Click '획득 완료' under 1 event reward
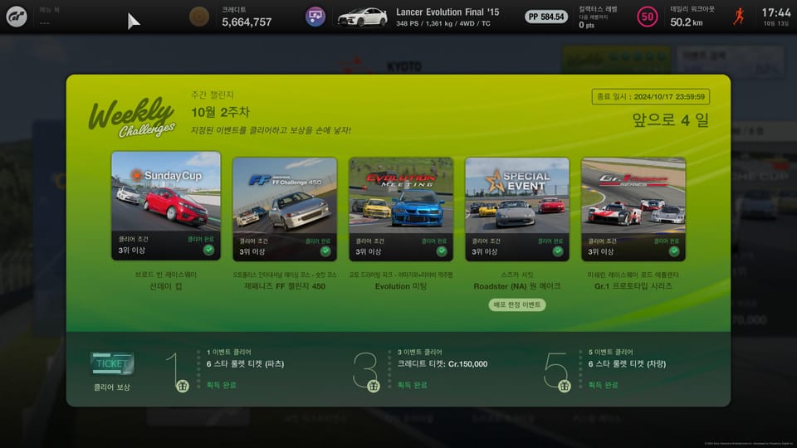Screen dimensions: 797x448 (221, 386)
